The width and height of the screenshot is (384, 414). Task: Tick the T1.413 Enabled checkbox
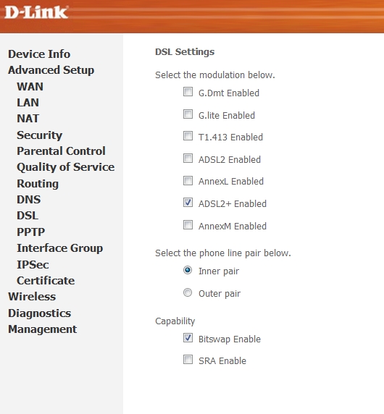coord(188,136)
